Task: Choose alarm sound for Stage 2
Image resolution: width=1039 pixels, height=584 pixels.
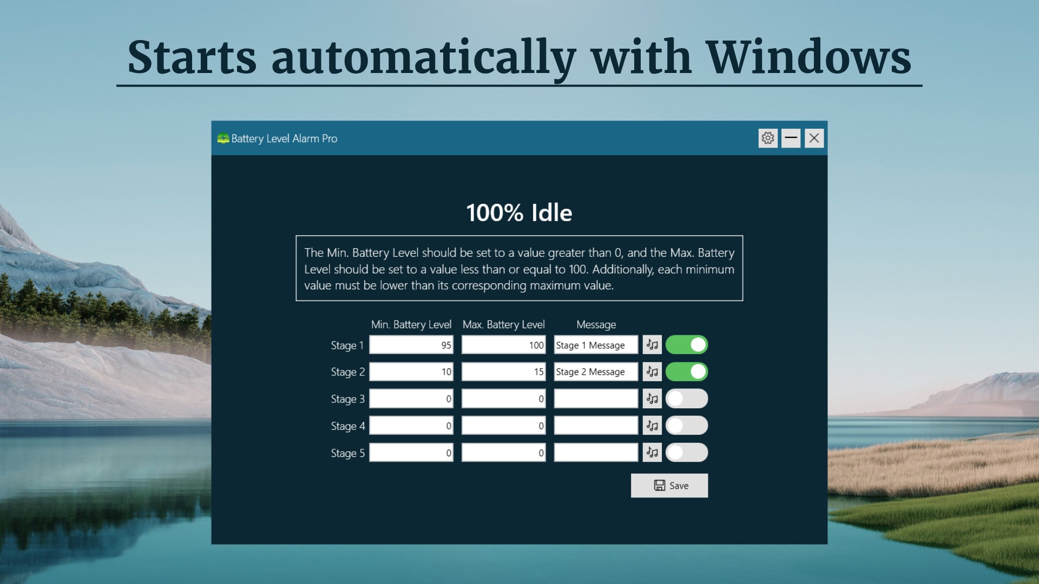Action: 652,372
